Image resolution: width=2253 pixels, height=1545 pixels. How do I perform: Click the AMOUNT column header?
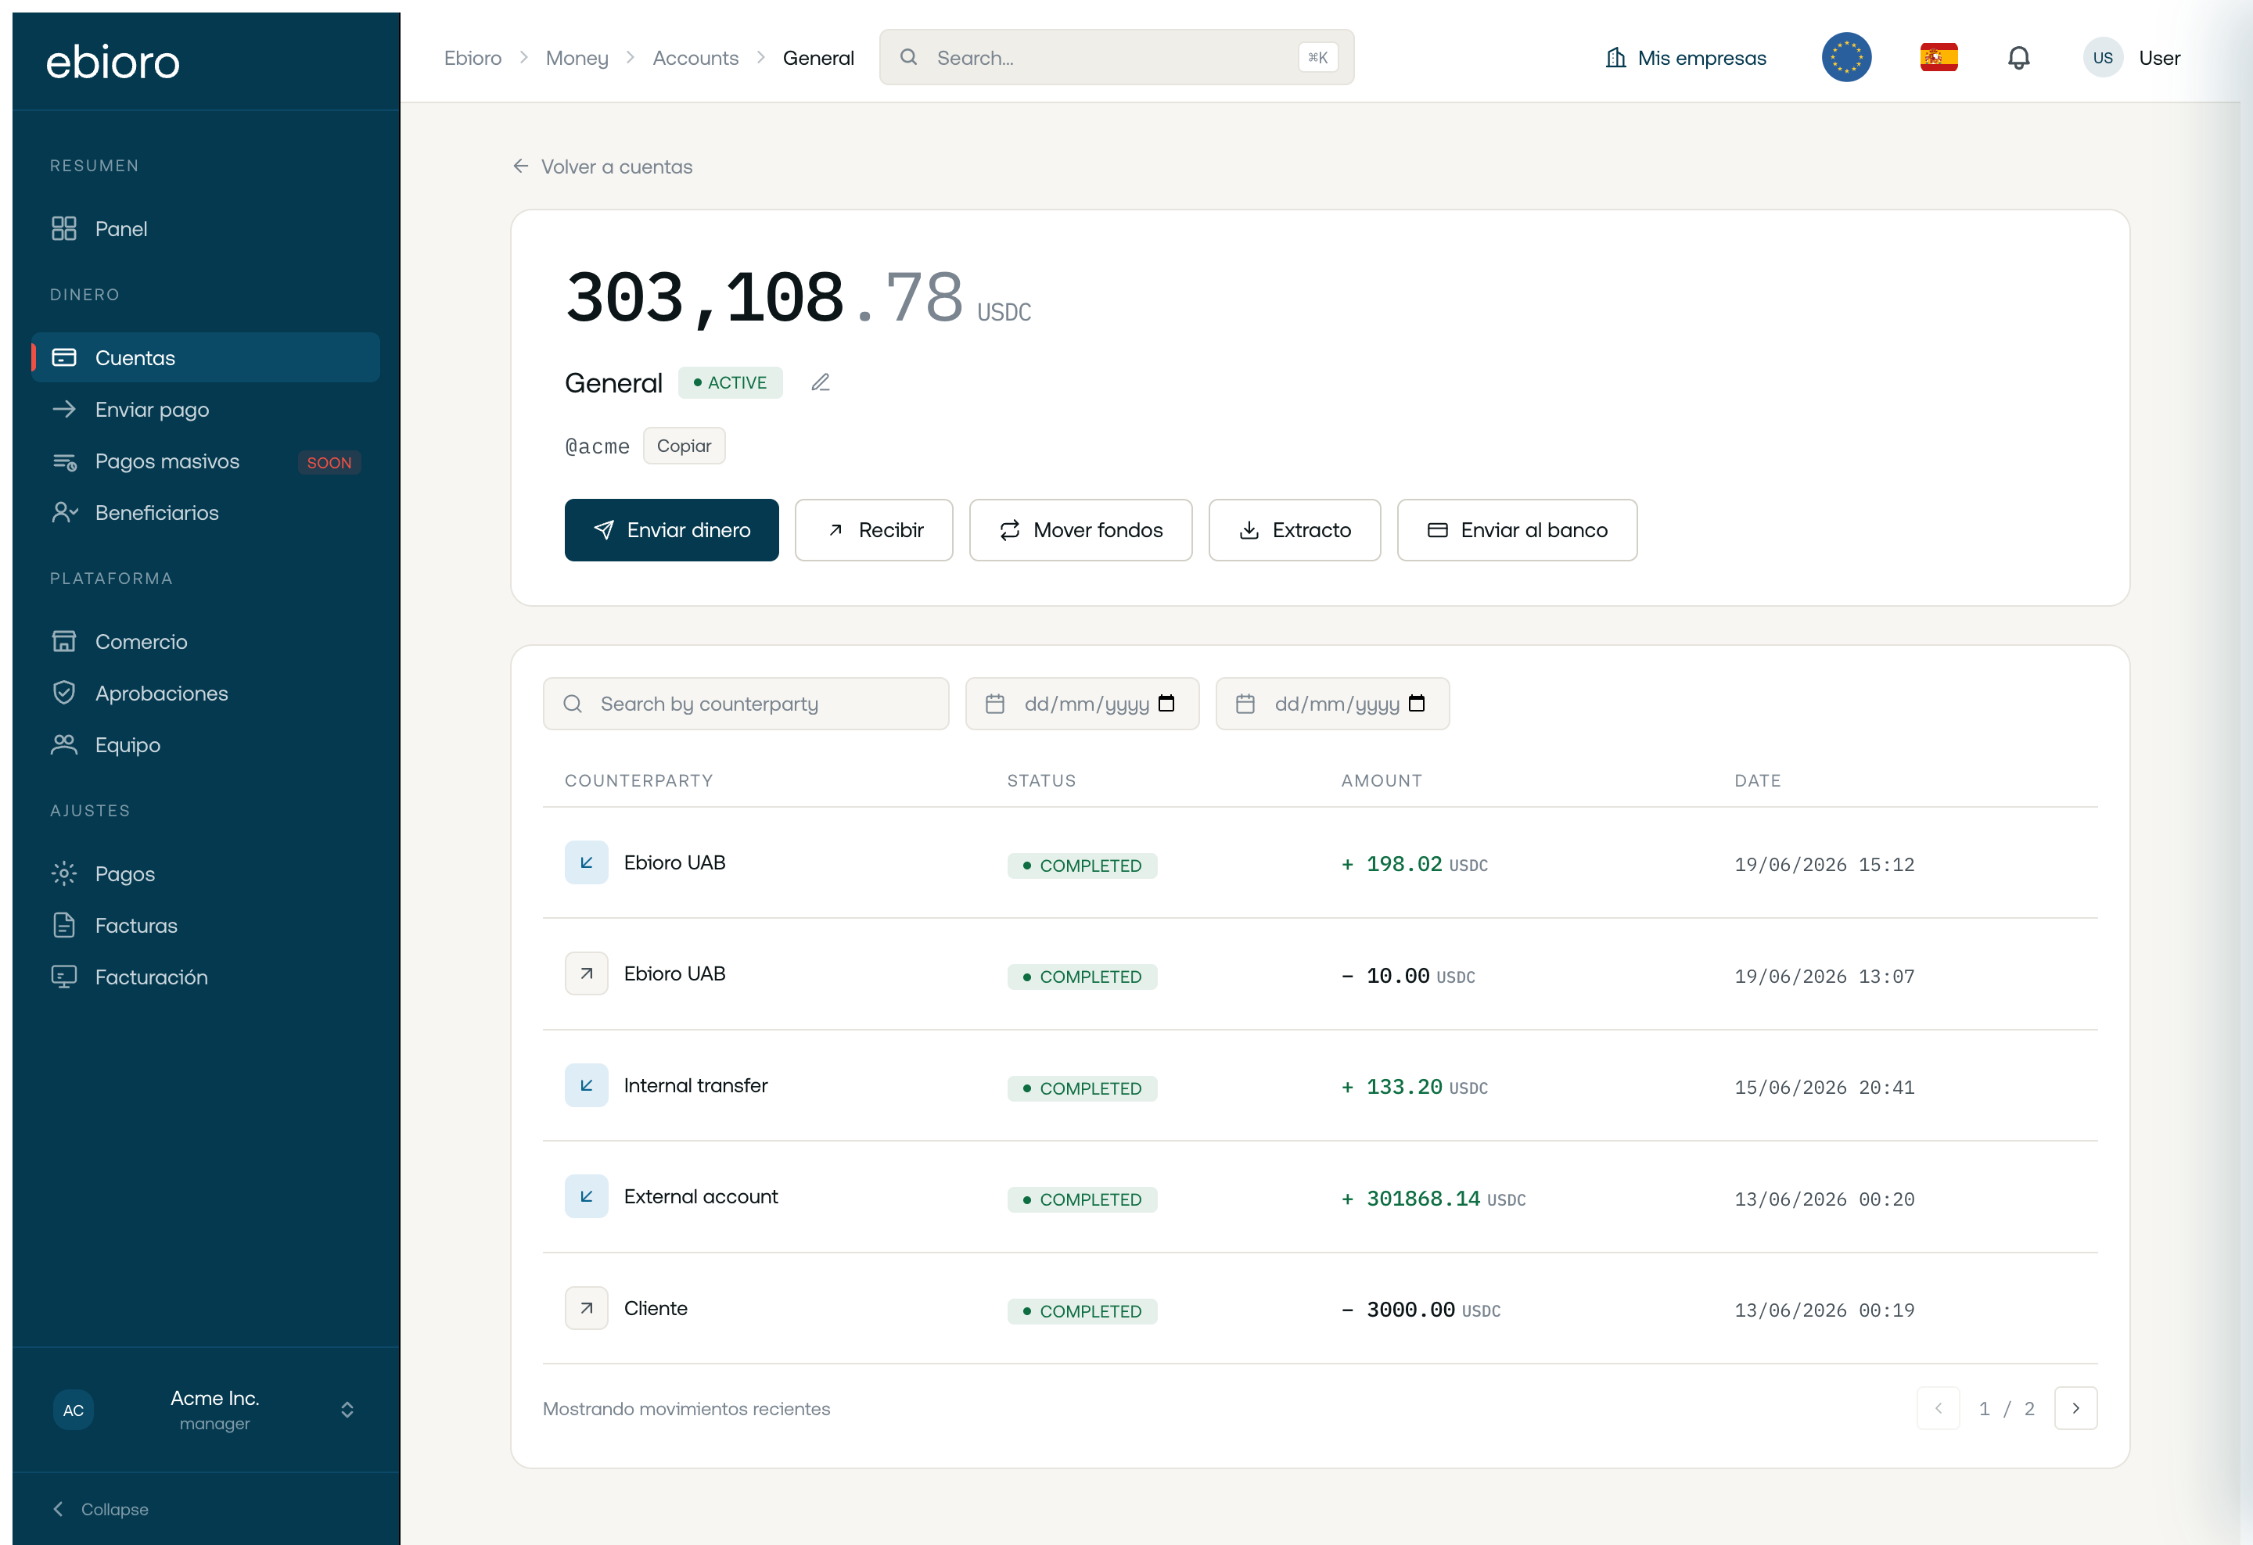tap(1382, 781)
